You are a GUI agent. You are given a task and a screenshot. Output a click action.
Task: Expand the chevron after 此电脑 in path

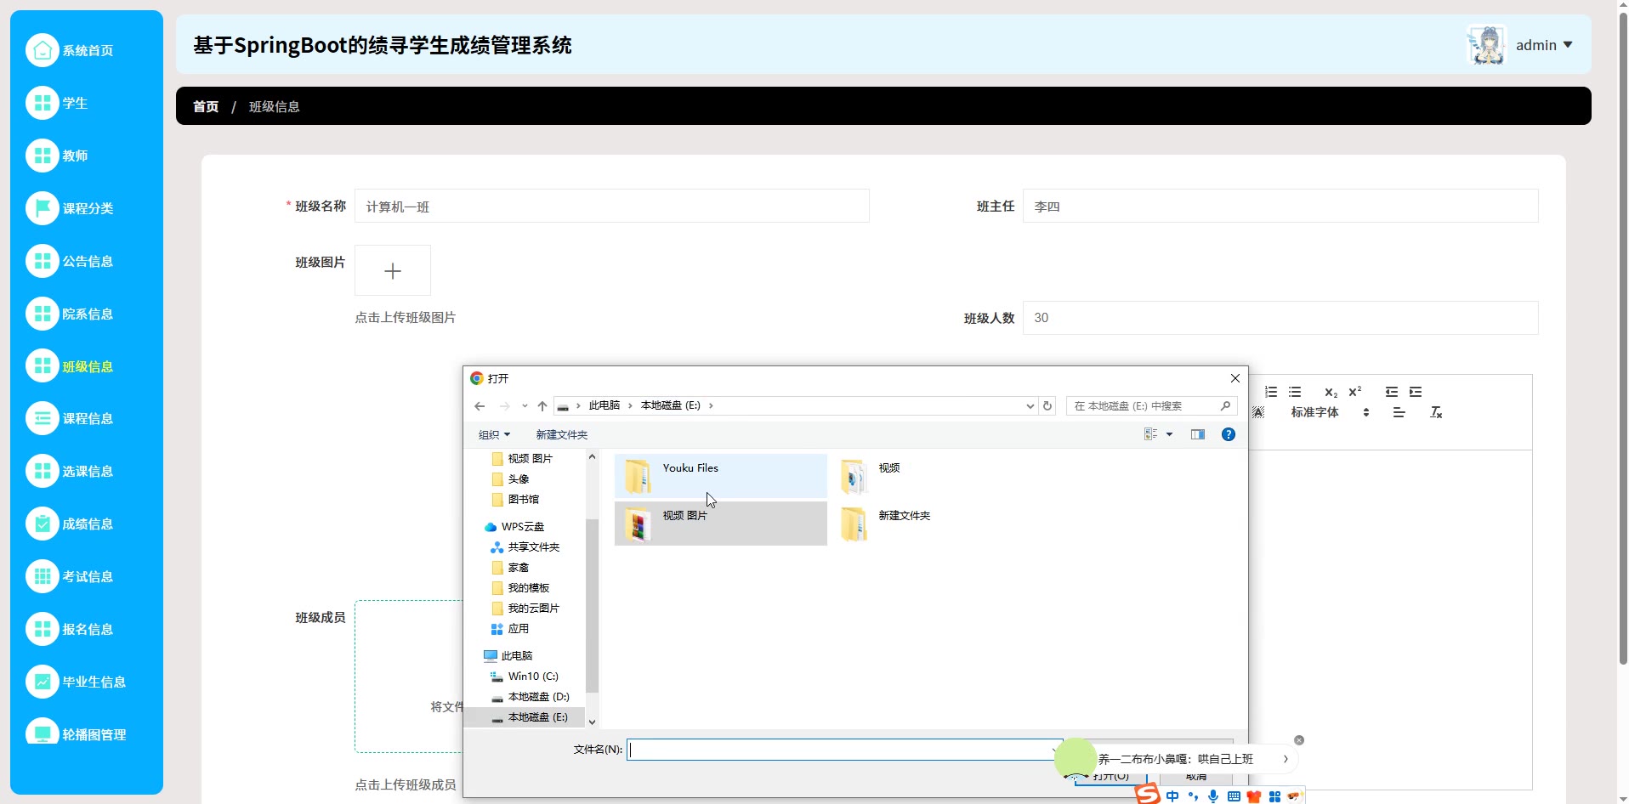coord(630,406)
